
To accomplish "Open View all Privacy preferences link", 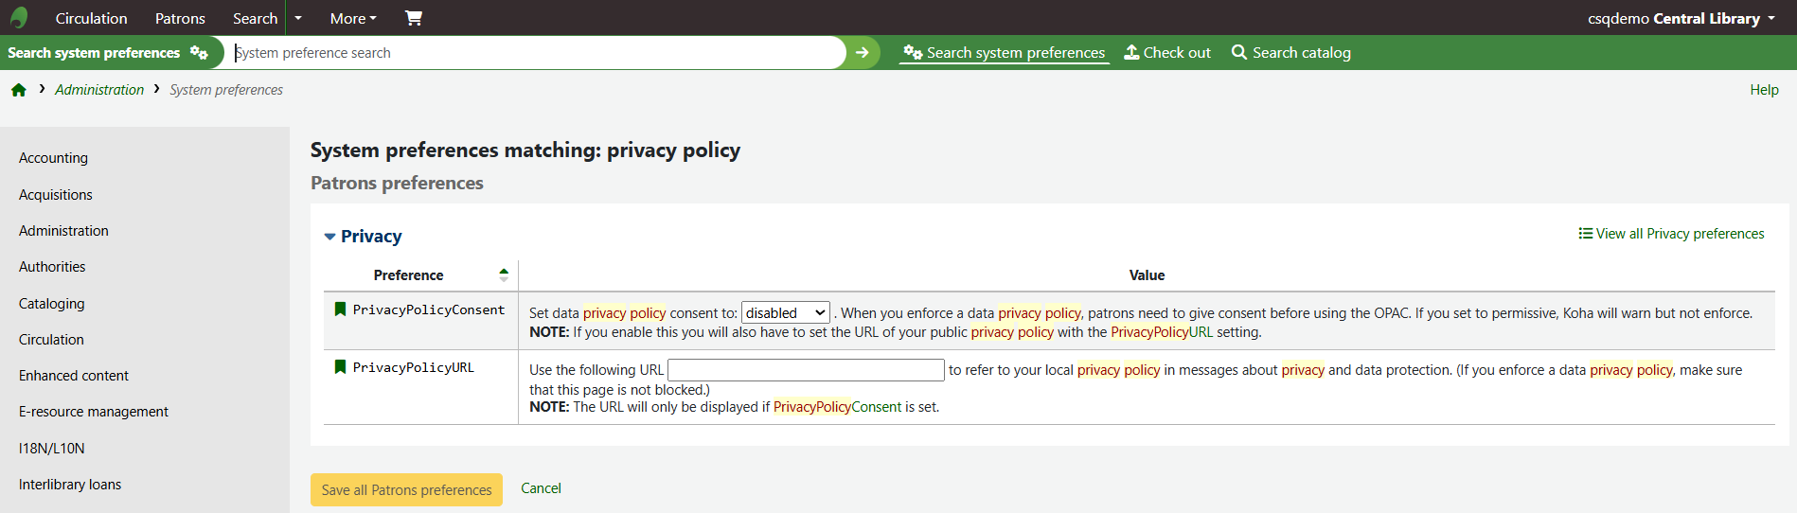I will pos(1671,234).
